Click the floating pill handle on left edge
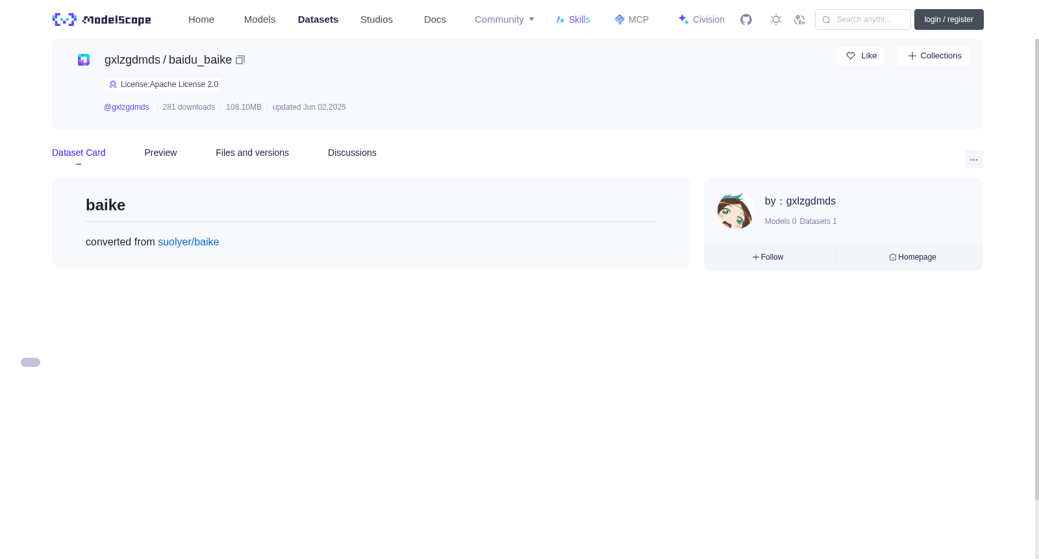 tap(31, 362)
